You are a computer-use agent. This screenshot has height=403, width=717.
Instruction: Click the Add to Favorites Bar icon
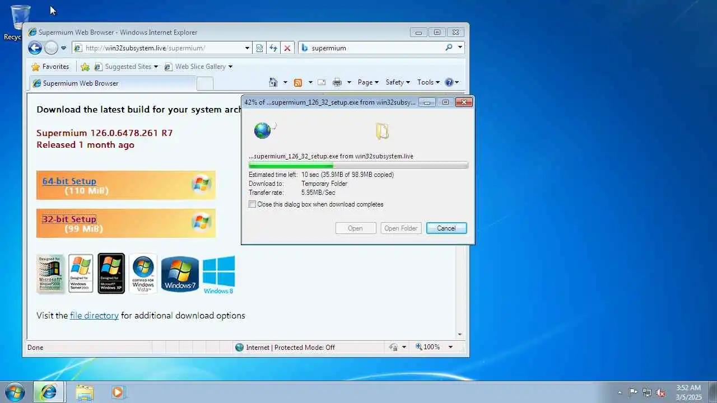click(x=85, y=67)
